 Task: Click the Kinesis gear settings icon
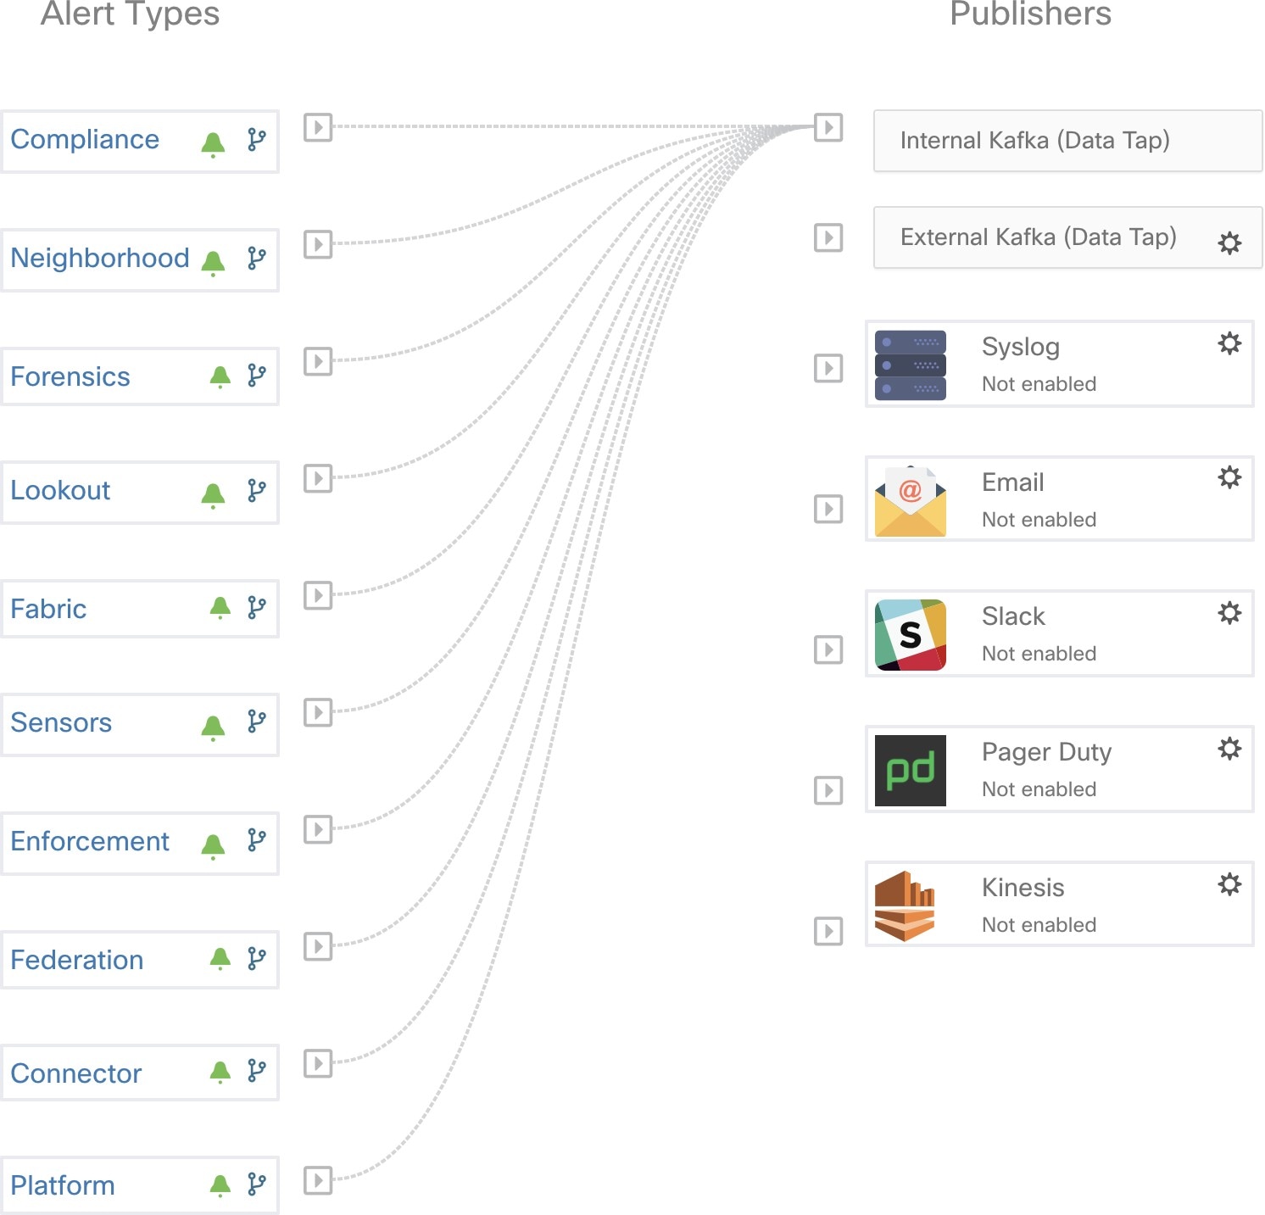pos(1229,884)
